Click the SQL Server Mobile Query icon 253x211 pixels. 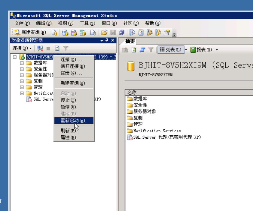pyautogui.click(x=93, y=33)
